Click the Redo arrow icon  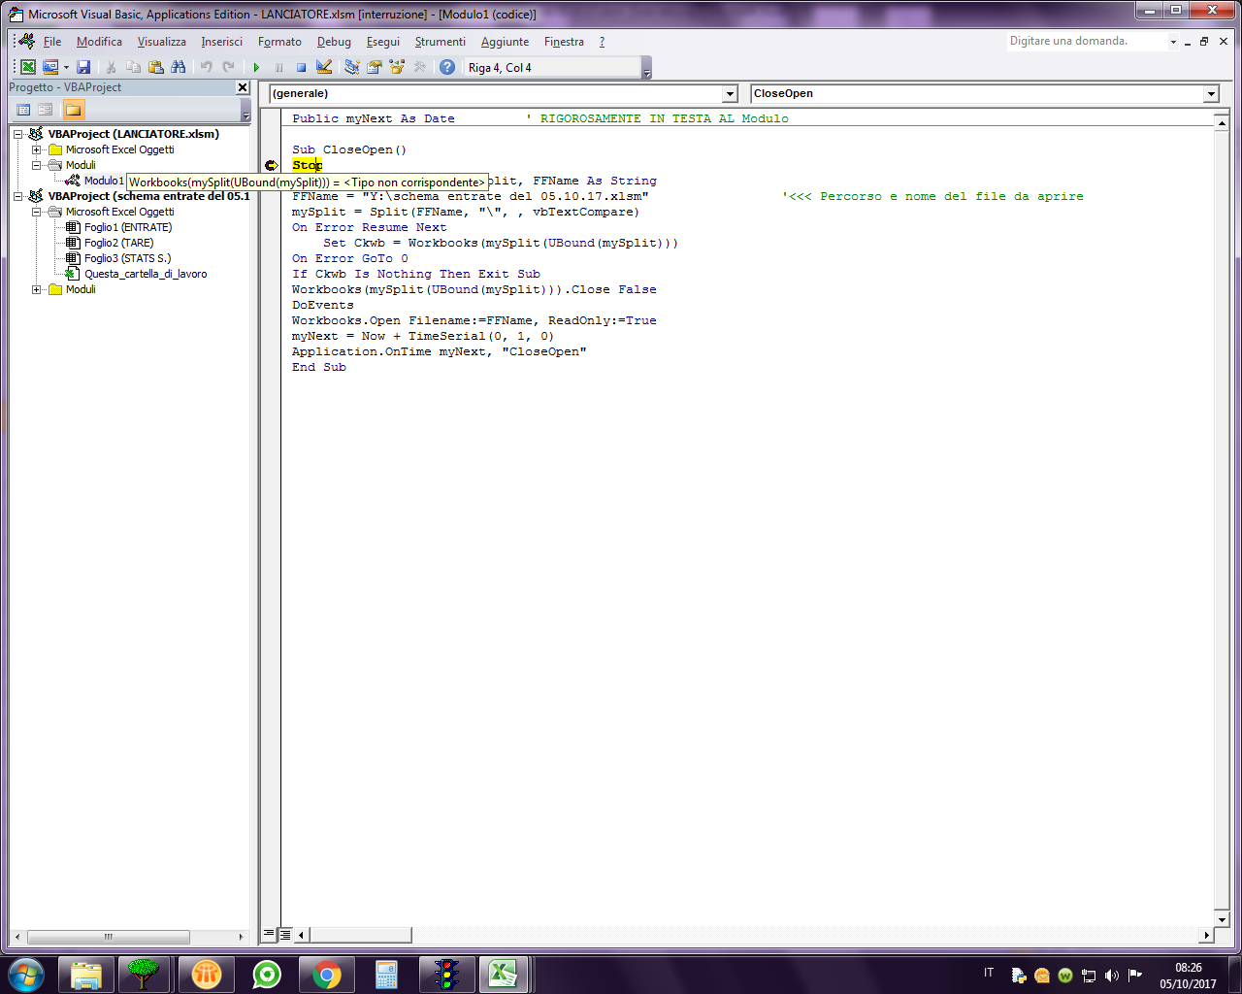228,67
